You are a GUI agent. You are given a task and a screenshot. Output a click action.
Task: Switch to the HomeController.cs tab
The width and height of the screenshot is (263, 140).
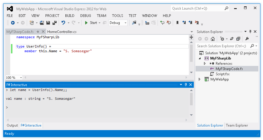[62, 32]
